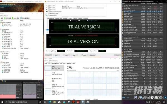
Task: Click the AIDA64 red 64 taskbar icon
Action: tap(78, 102)
